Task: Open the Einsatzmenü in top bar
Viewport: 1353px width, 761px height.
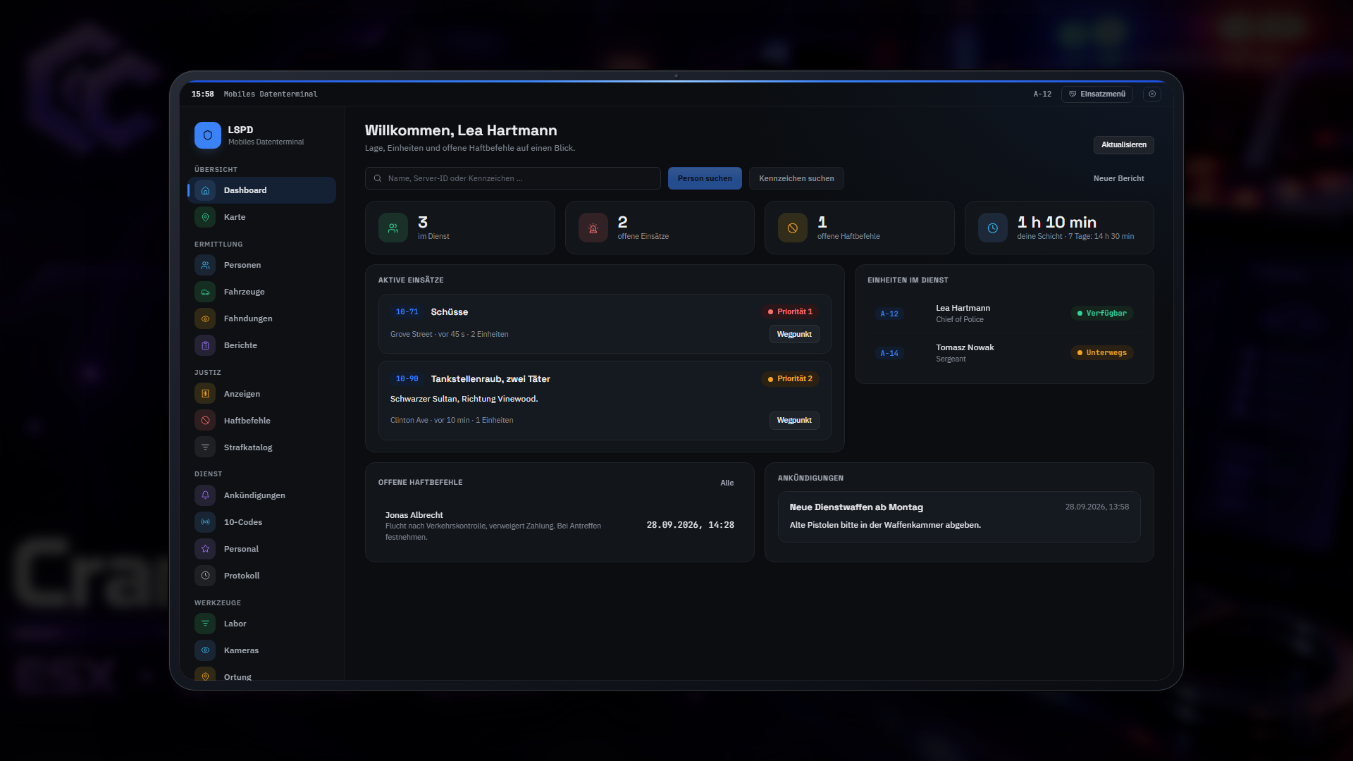Action: pyautogui.click(x=1097, y=94)
